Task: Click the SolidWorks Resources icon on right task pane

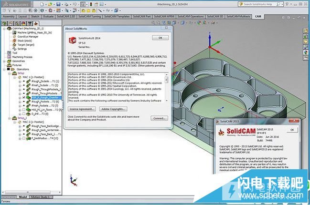Action: (306, 31)
